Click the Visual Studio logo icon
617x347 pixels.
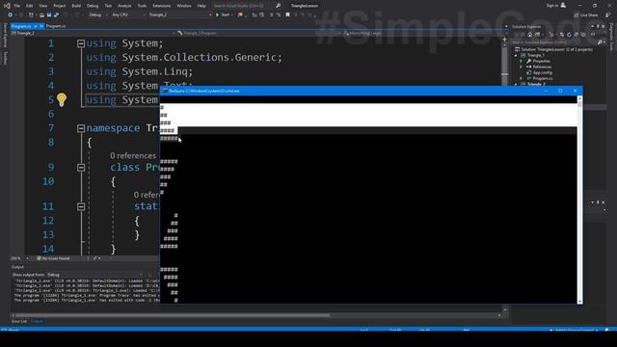7,6
